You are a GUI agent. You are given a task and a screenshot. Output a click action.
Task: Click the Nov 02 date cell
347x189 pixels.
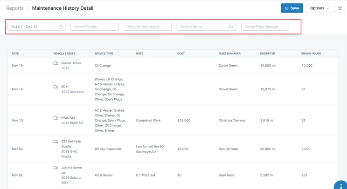click(x=17, y=175)
